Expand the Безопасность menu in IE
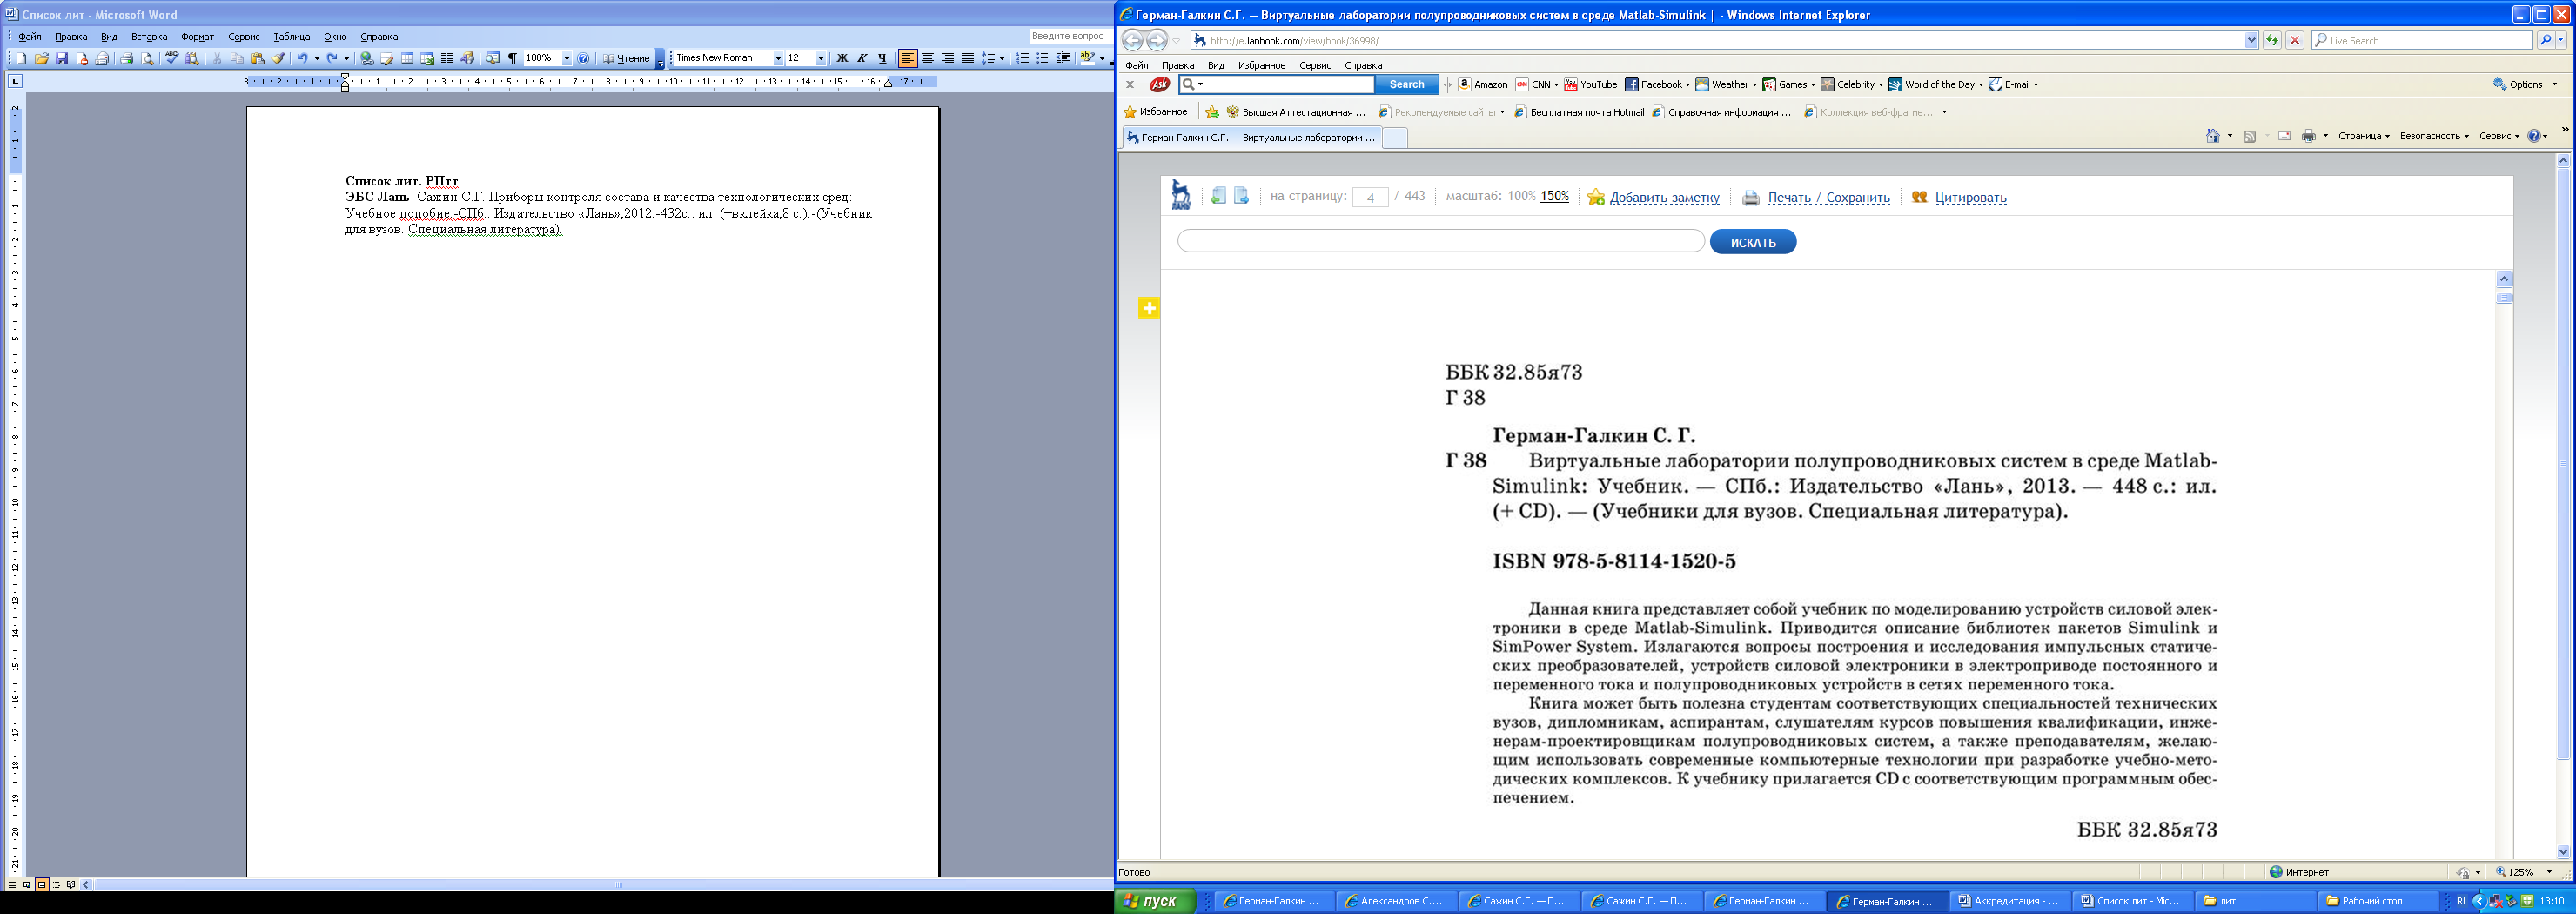 pos(2434,136)
